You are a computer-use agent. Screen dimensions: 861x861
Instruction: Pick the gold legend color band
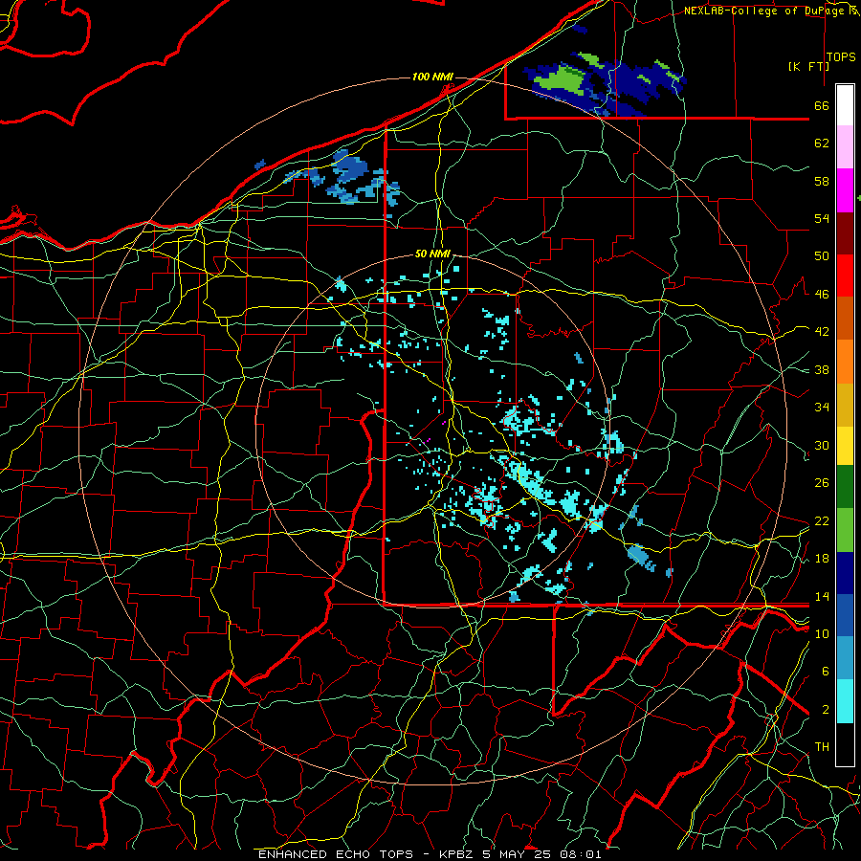(845, 405)
